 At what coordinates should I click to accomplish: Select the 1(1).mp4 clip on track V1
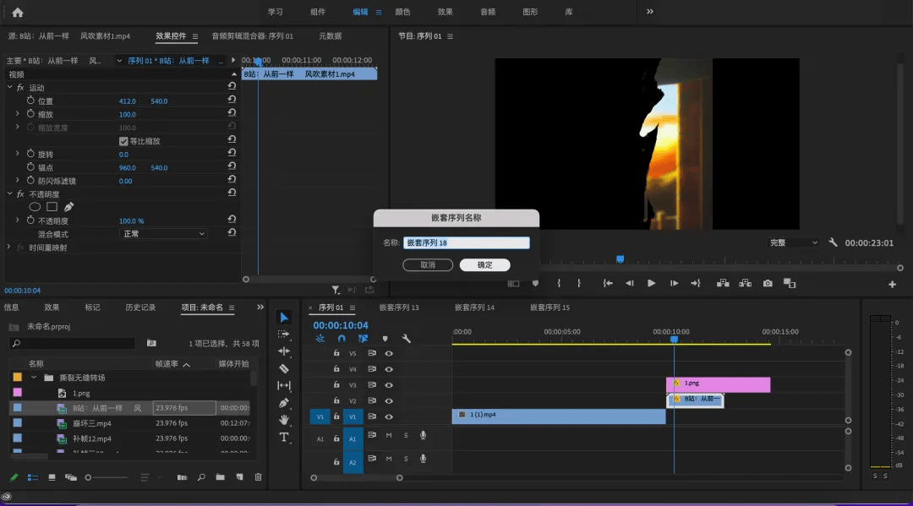559,416
